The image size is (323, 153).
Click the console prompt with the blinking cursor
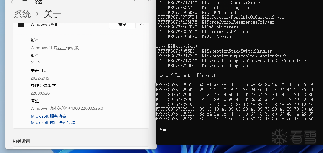[x=161, y=129]
